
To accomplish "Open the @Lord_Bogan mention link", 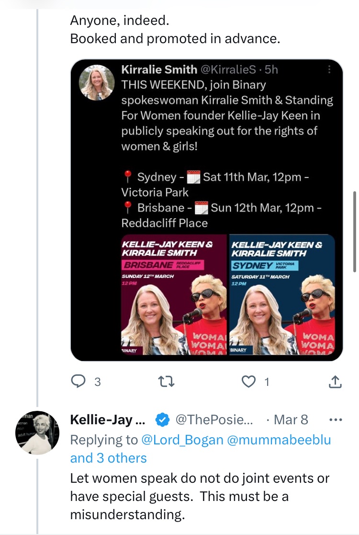I will coord(182,440).
